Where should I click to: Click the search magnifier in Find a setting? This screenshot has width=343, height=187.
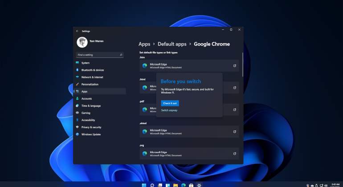tap(121, 55)
